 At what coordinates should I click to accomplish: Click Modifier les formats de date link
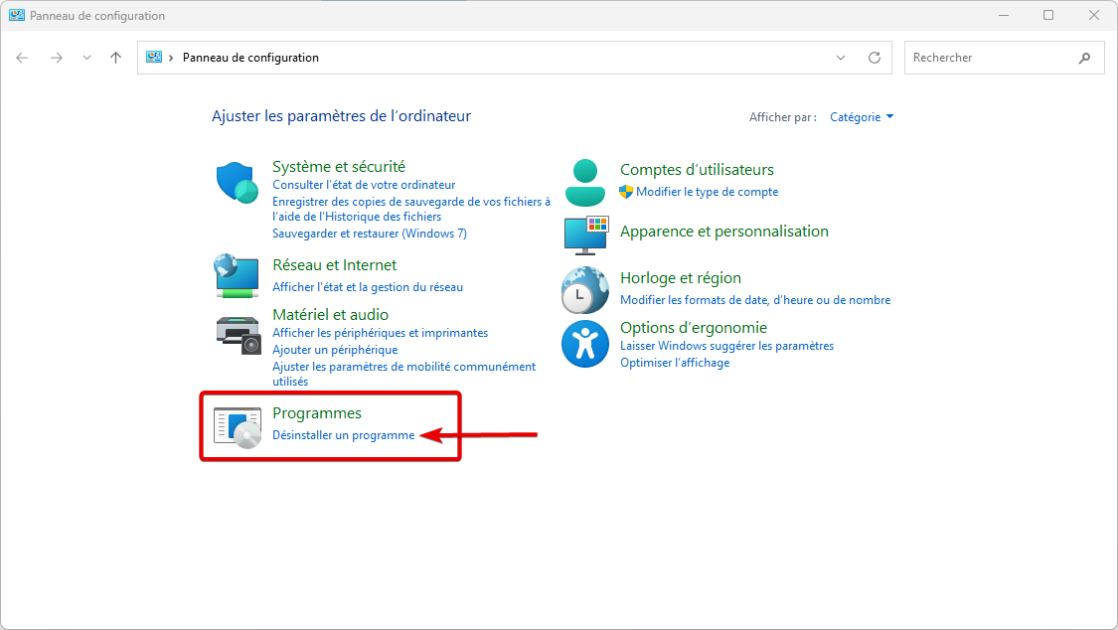[755, 300]
